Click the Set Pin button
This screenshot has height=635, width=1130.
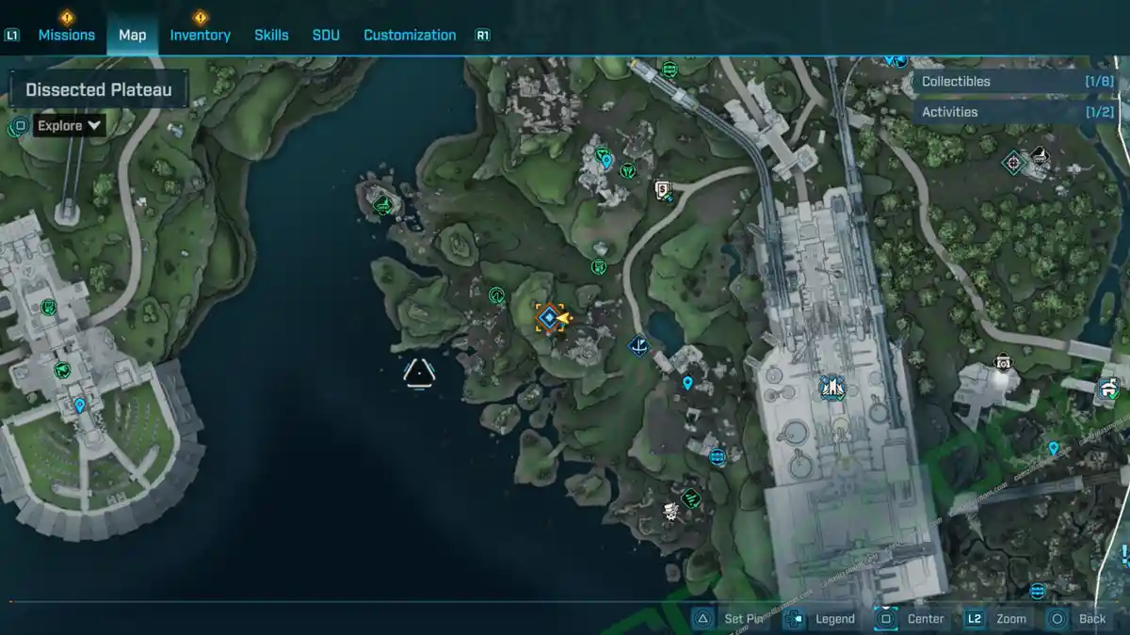coord(730,619)
